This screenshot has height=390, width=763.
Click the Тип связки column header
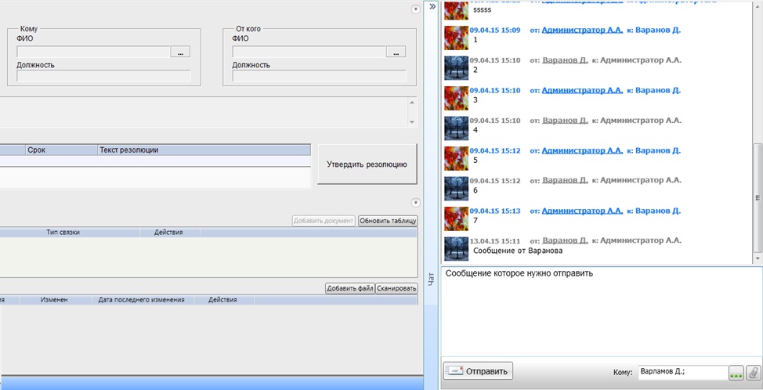[x=63, y=233]
